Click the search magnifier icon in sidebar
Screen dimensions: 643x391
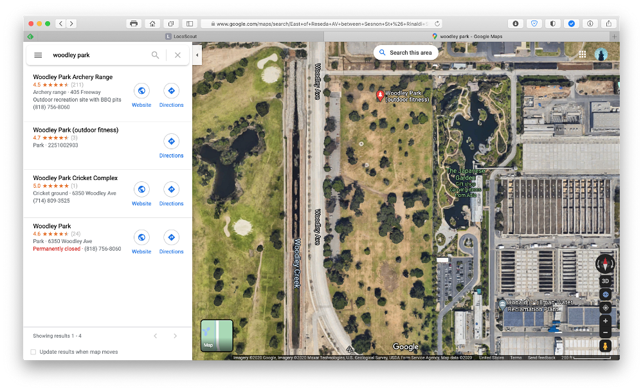coord(155,55)
